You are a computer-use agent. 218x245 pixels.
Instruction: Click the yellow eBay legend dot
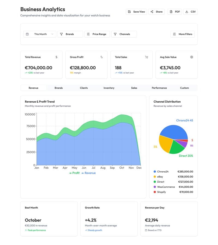click(x=155, y=177)
